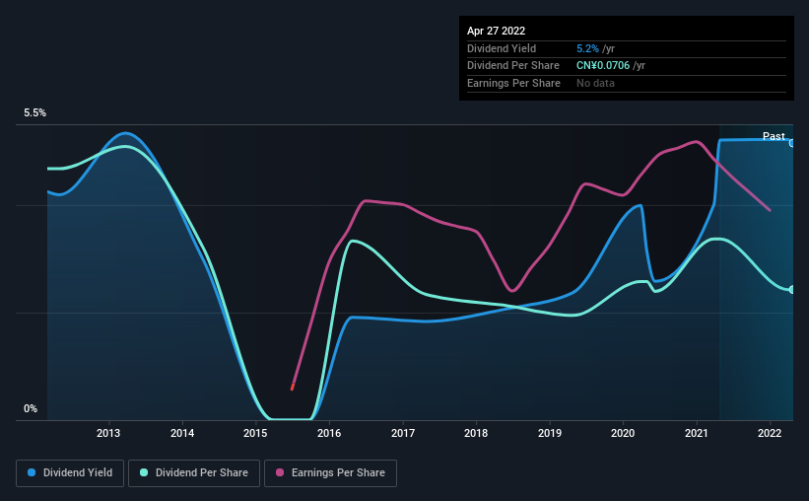809x501 pixels.
Task: Click the teal Dividend Per Share endpoint marker
Action: 792,290
